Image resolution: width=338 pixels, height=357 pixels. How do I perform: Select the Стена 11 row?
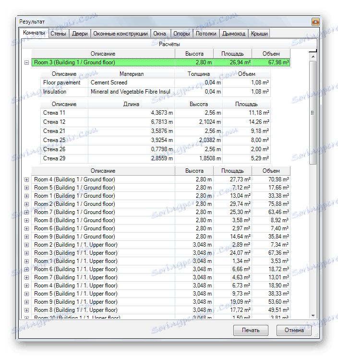coord(156,113)
